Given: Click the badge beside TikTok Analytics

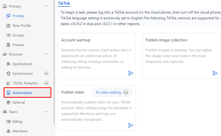Looking at the screenshot, I should pos(46,83).
